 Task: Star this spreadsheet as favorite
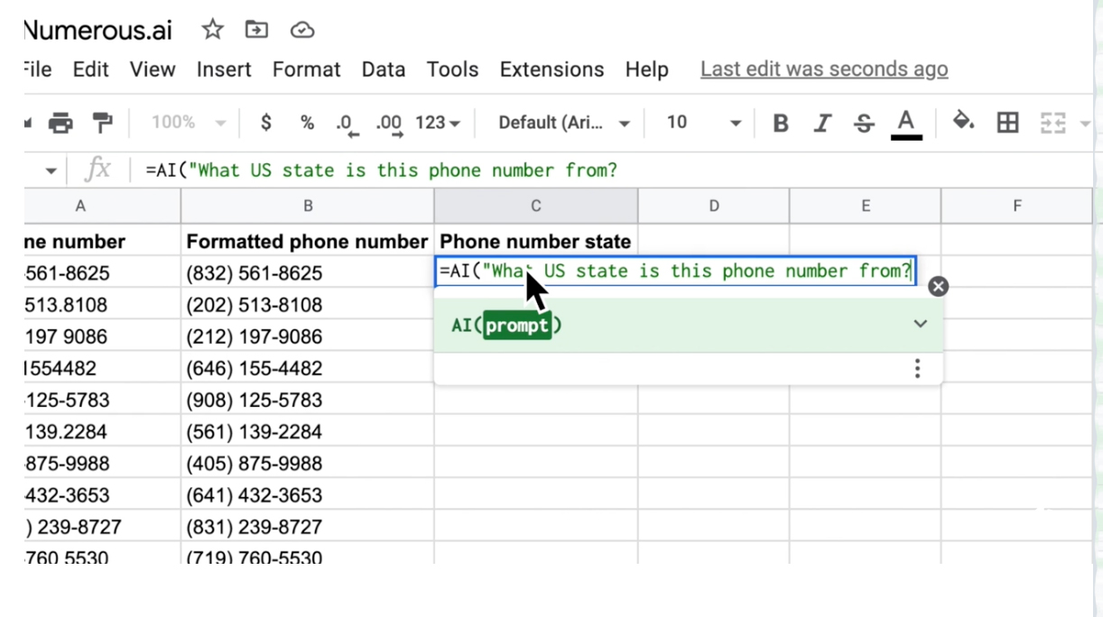click(212, 29)
